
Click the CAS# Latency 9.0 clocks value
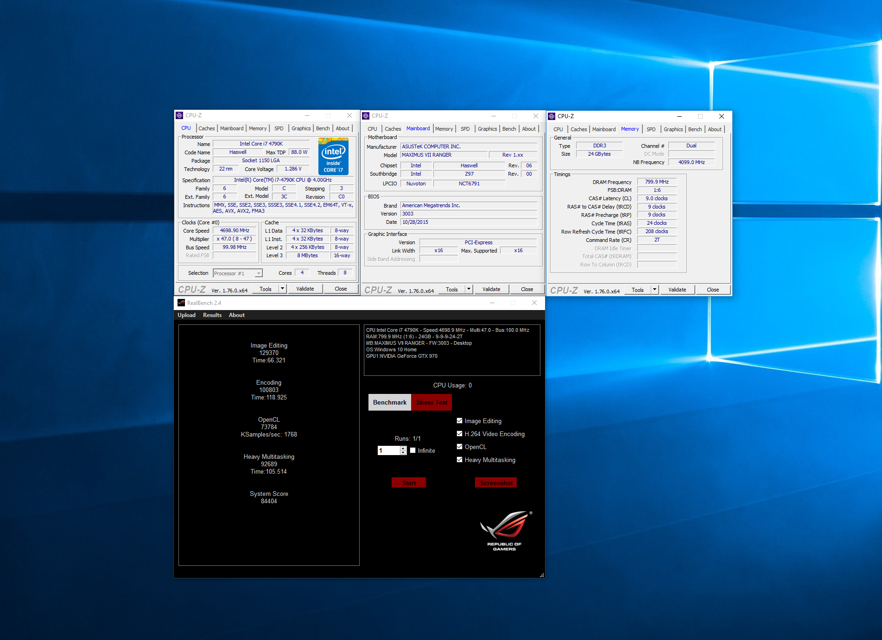(x=657, y=198)
